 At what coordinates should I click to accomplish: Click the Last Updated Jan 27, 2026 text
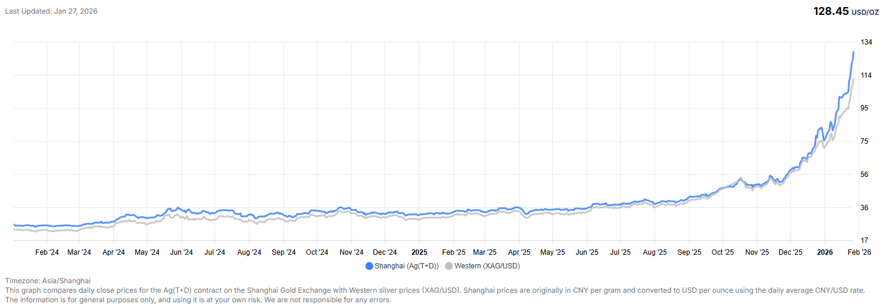(x=51, y=11)
